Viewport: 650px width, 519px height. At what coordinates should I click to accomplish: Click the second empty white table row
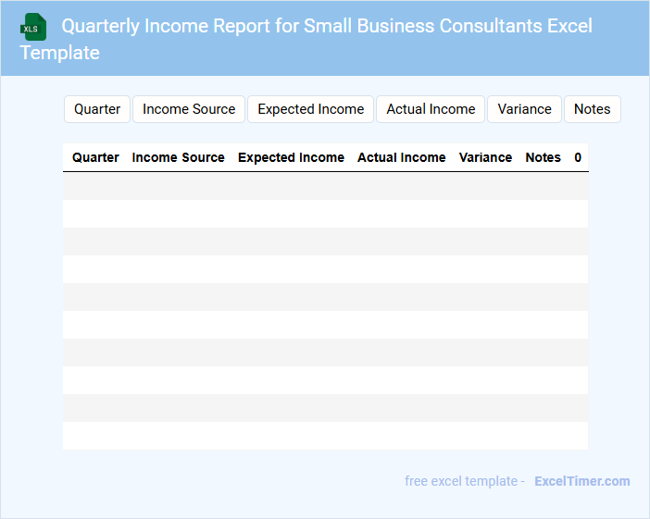[325, 269]
